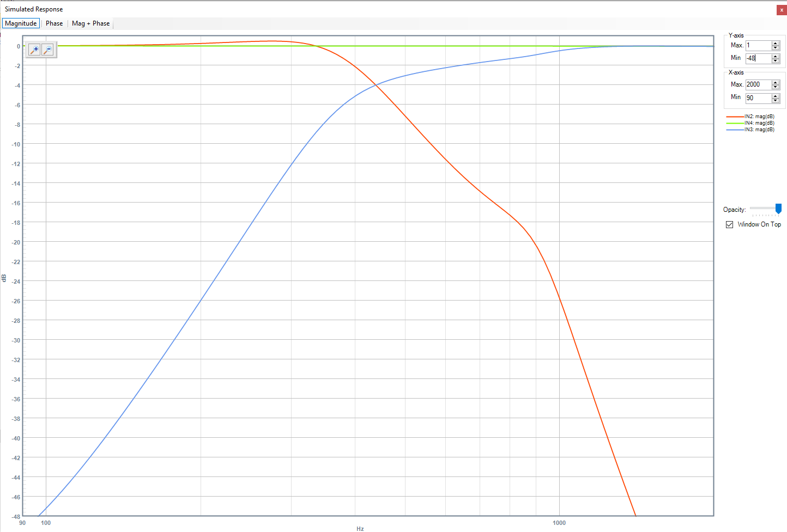
Task: Decrease X-axis Min with down arrow
Action: 776,100
